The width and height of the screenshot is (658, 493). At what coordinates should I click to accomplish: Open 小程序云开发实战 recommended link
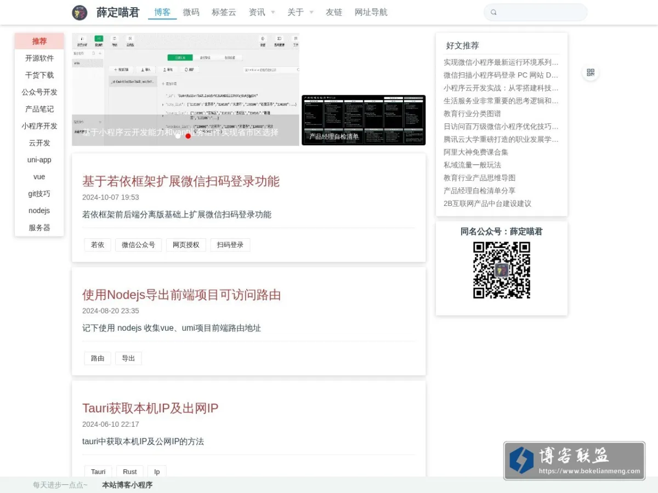pyautogui.click(x=501, y=88)
